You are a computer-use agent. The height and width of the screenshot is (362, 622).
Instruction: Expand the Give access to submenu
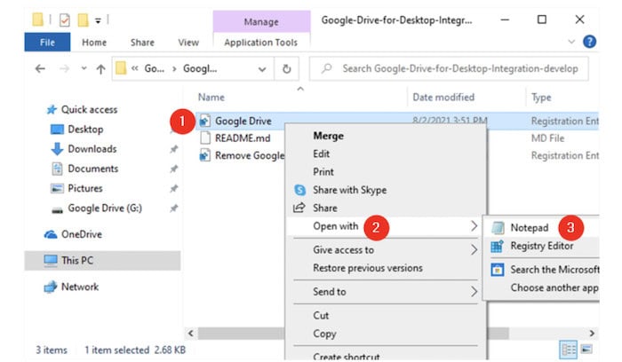click(385, 250)
